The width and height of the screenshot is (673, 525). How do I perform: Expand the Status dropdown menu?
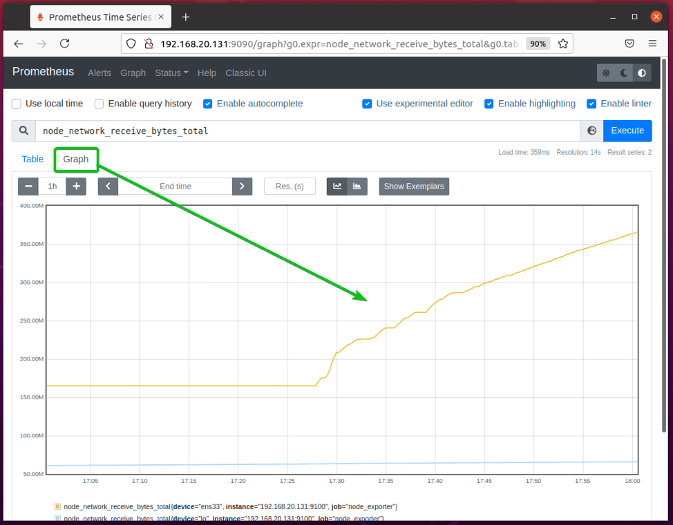[x=171, y=73]
